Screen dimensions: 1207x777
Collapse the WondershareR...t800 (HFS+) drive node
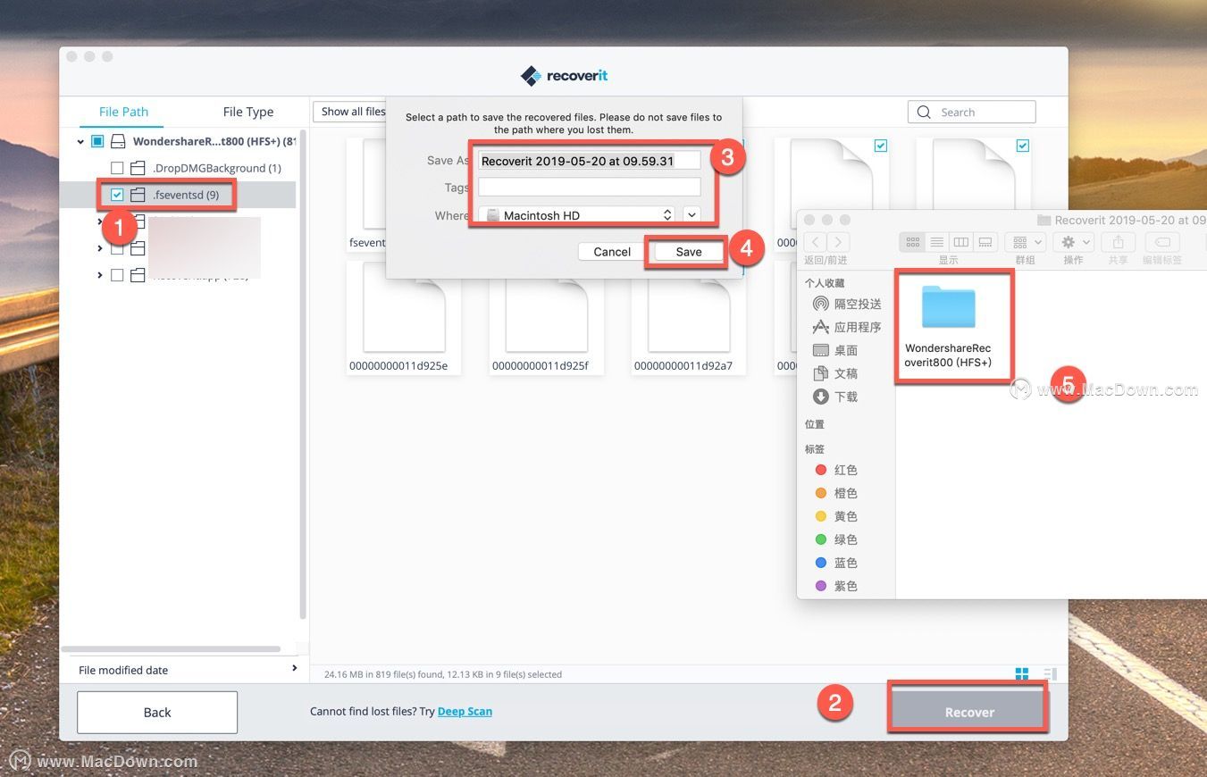[80, 141]
